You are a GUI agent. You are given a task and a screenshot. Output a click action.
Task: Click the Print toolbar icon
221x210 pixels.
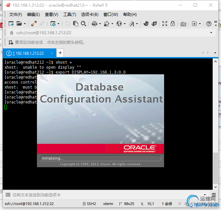(x=95, y=24)
